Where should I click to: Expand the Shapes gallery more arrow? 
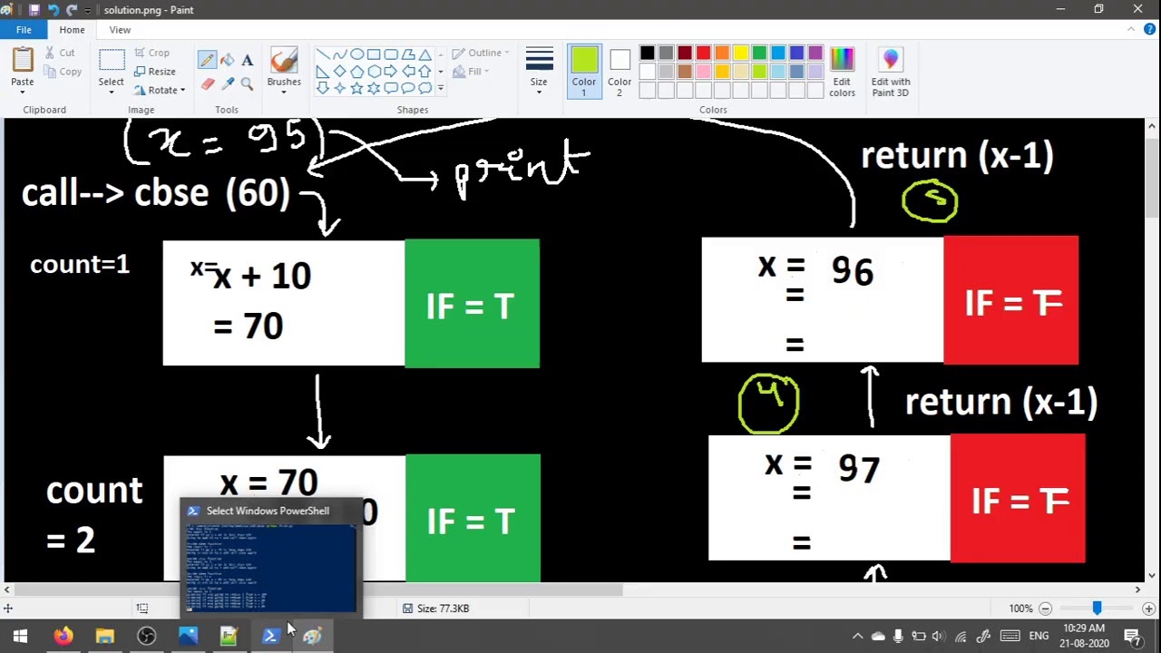441,88
